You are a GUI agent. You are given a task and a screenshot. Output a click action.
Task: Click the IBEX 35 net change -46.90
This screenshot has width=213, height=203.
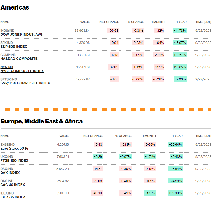(97, 193)
